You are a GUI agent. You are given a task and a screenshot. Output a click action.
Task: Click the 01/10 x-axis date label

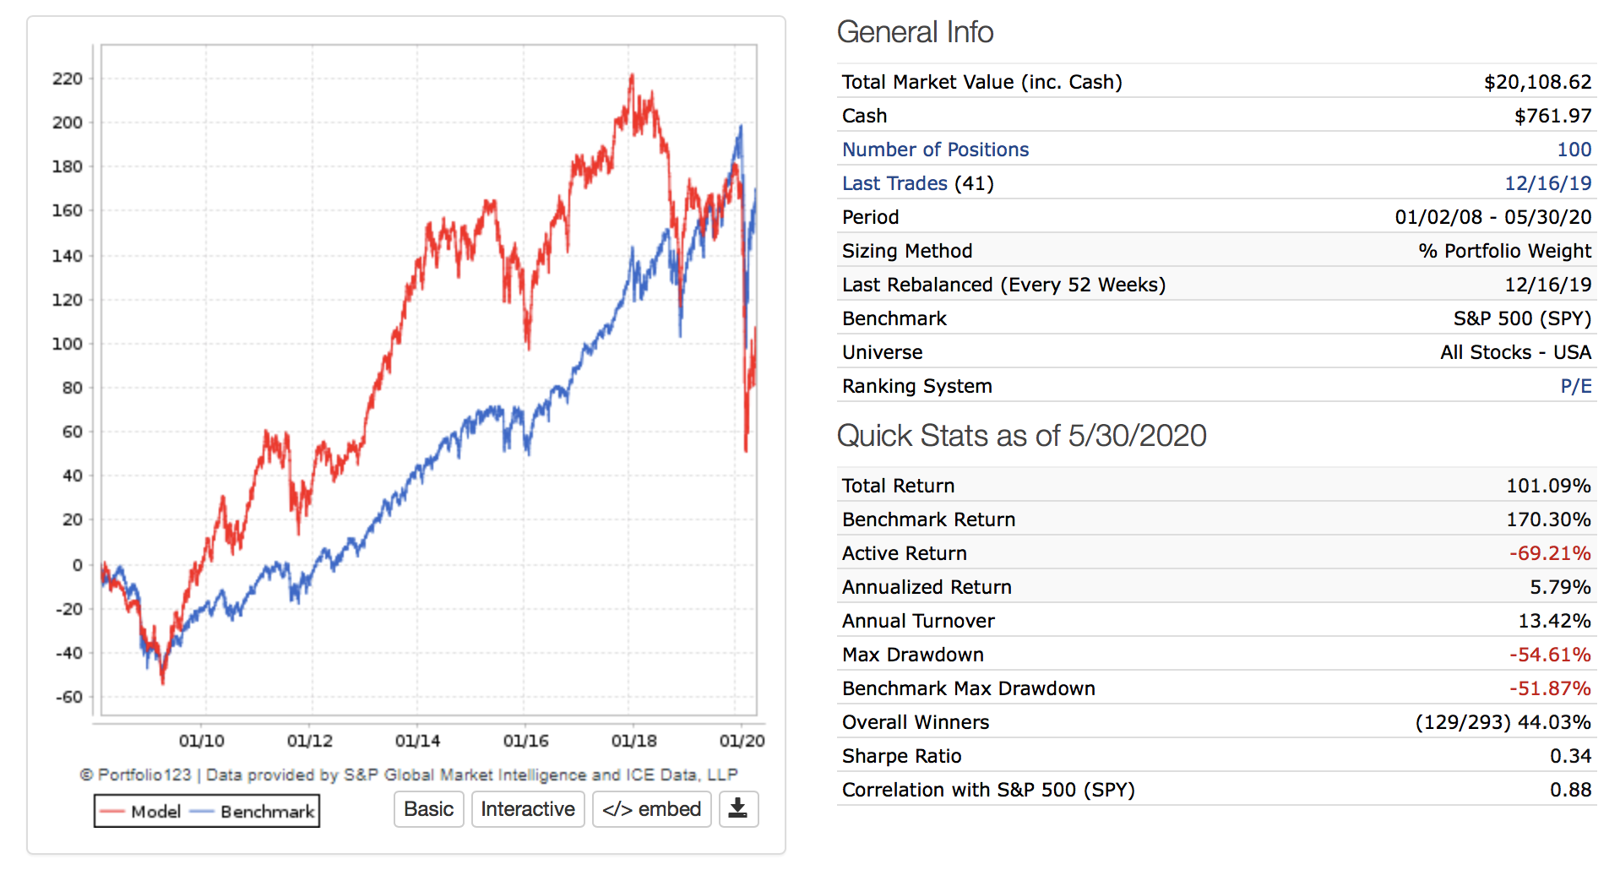(201, 741)
